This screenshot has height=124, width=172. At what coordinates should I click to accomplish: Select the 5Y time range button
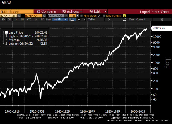[42, 19]
